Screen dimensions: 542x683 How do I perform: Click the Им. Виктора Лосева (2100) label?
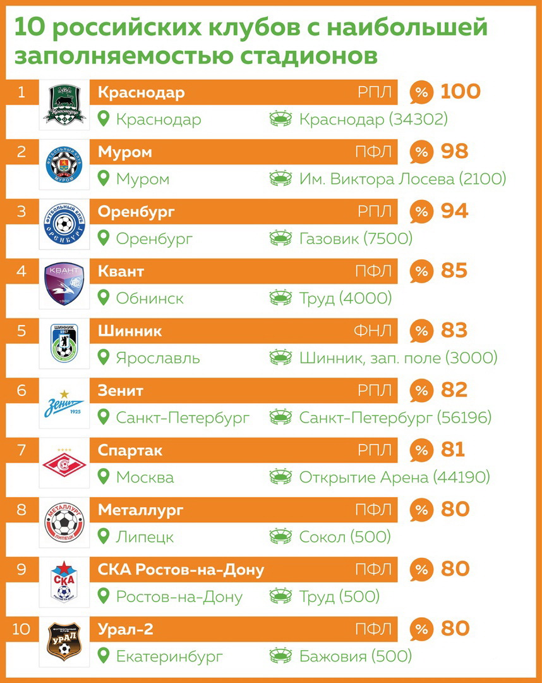point(402,179)
